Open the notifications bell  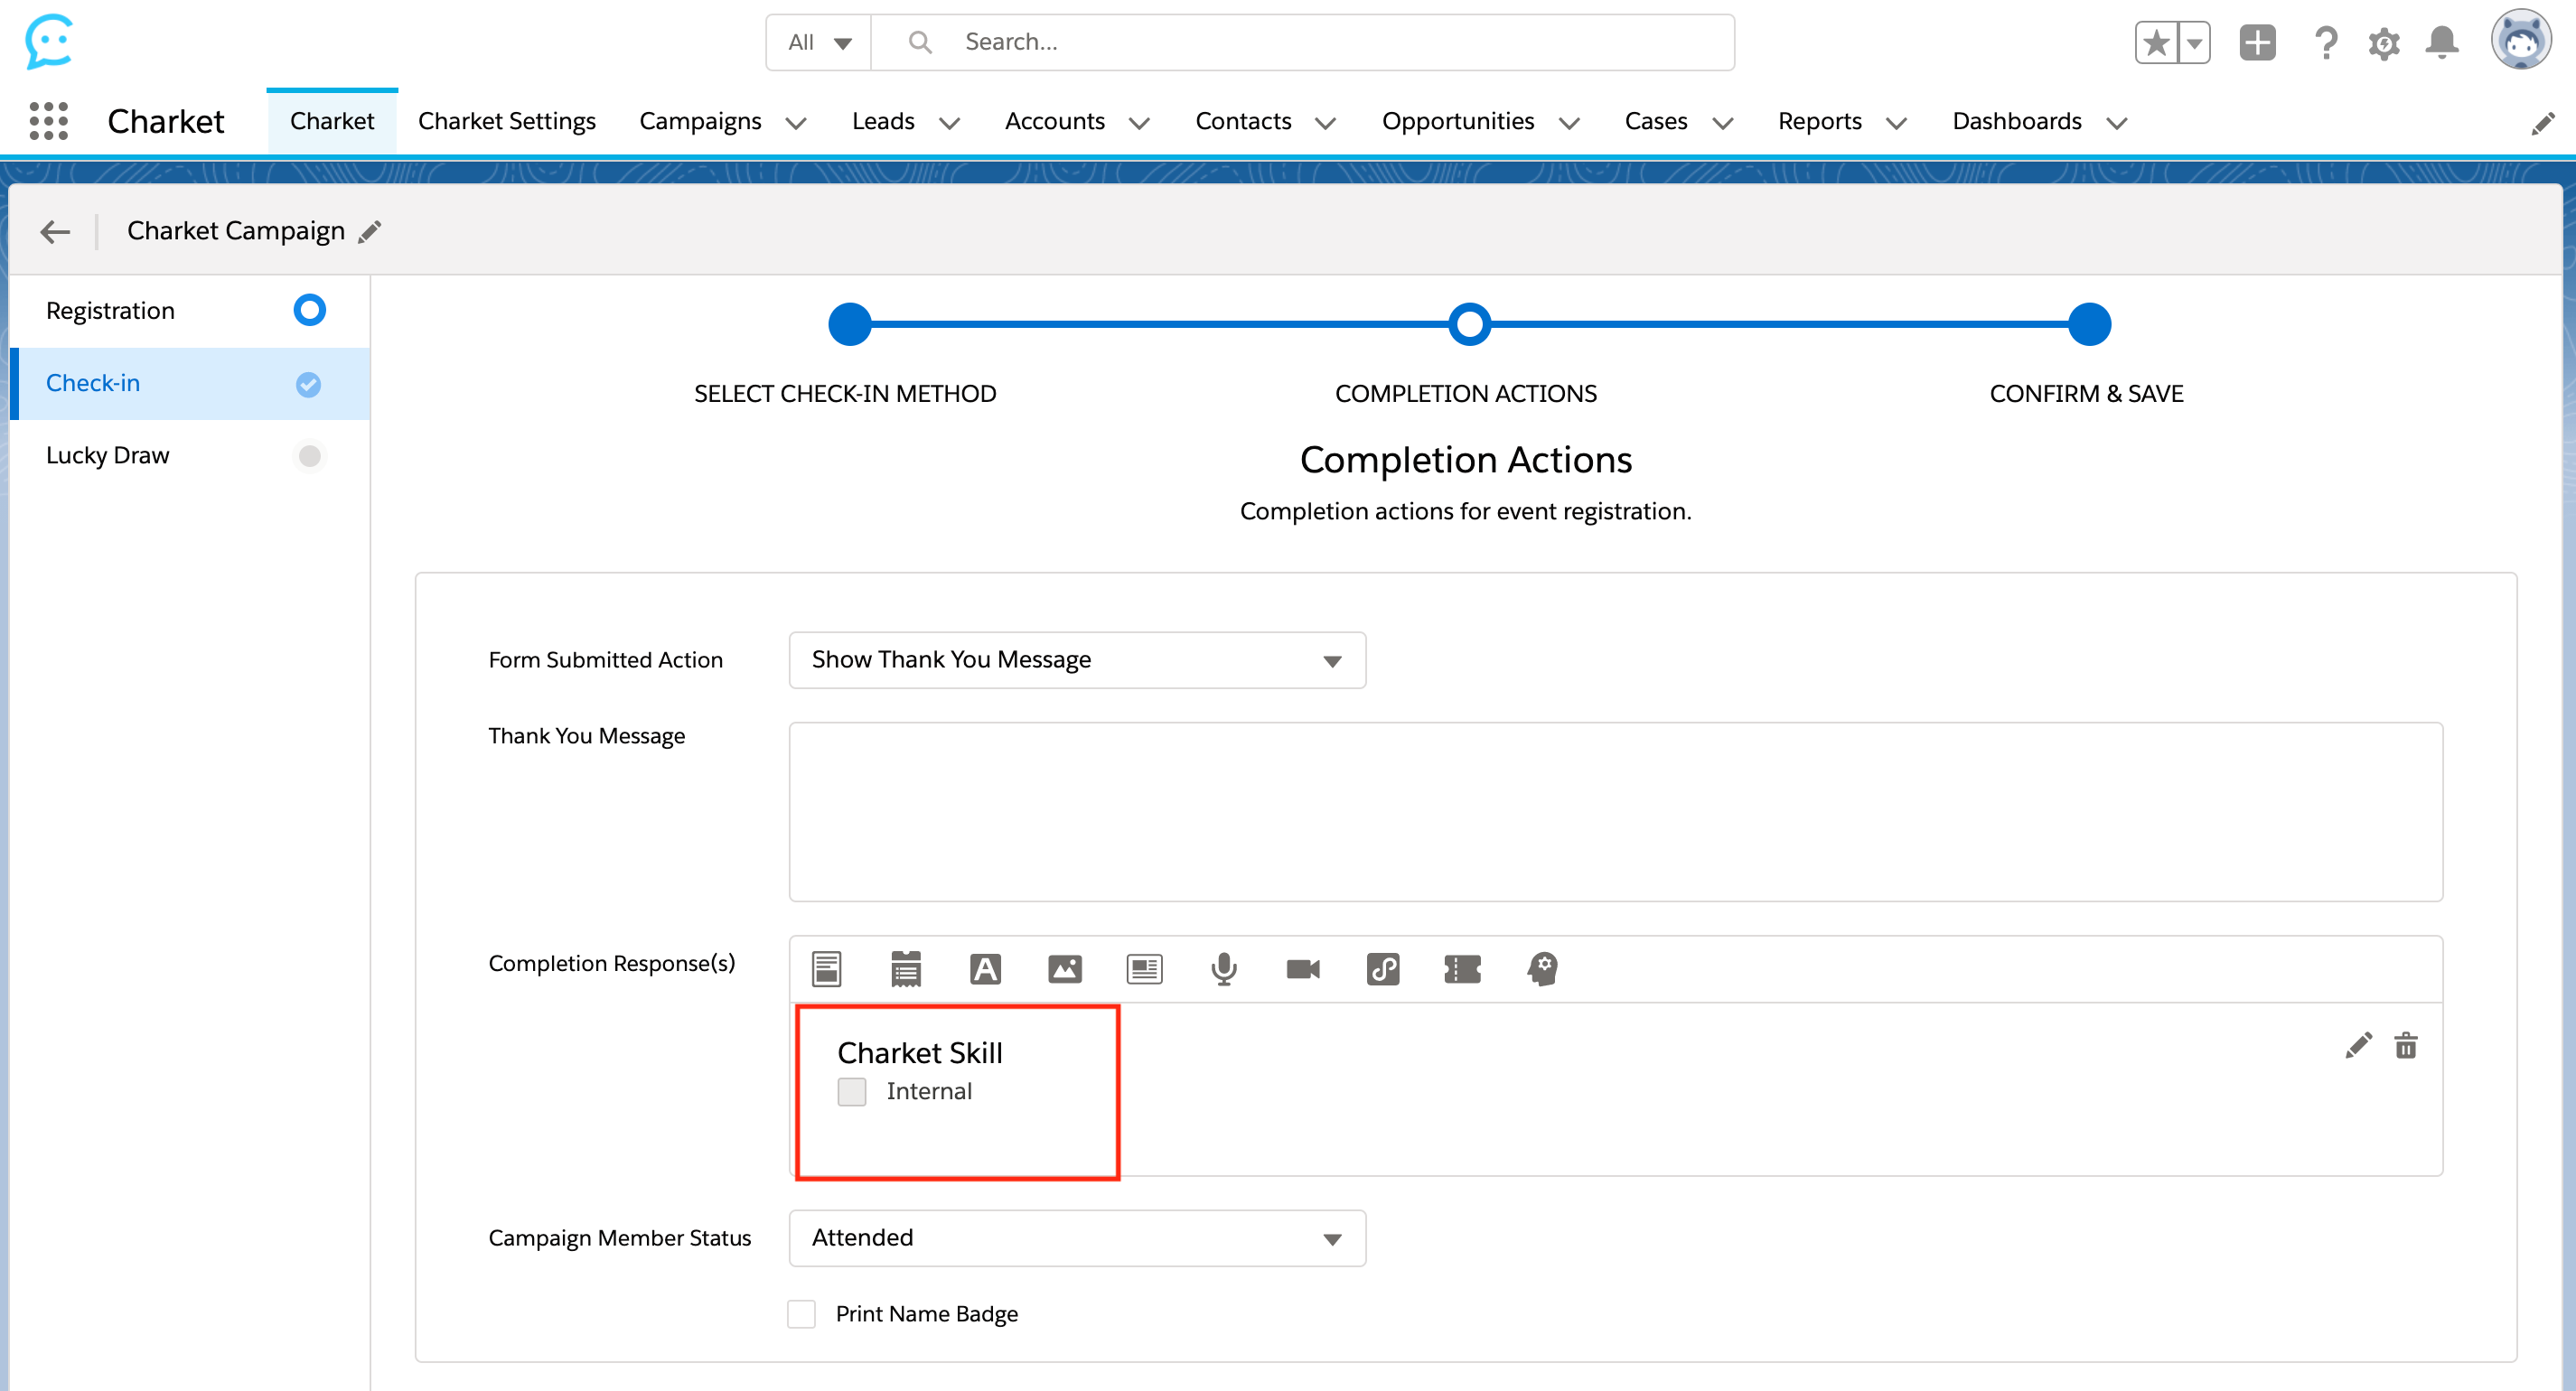(2441, 43)
